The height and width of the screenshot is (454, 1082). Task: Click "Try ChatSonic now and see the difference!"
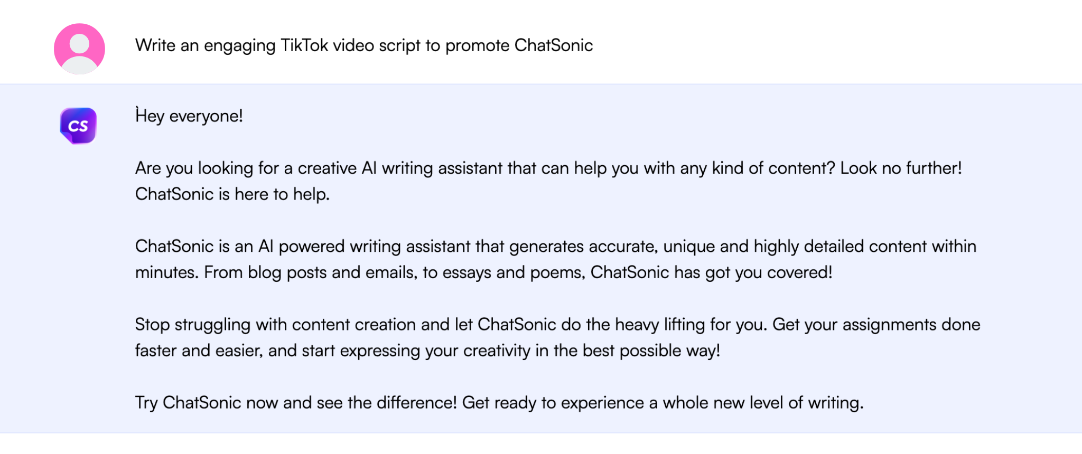[x=296, y=403]
